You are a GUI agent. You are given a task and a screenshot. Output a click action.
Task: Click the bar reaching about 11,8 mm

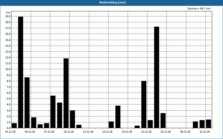tap(66, 93)
